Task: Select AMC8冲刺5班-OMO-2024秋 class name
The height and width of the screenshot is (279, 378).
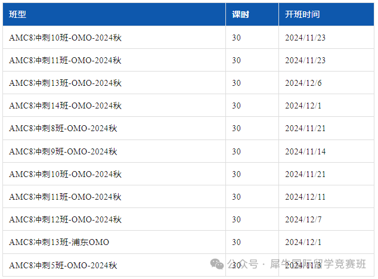Action: (x=63, y=265)
